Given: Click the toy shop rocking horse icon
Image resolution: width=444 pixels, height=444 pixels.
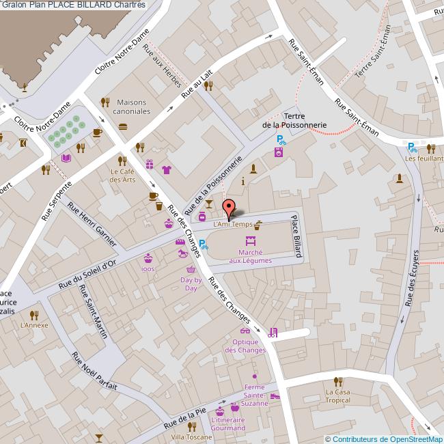Looking at the screenshot, I should click(182, 254).
